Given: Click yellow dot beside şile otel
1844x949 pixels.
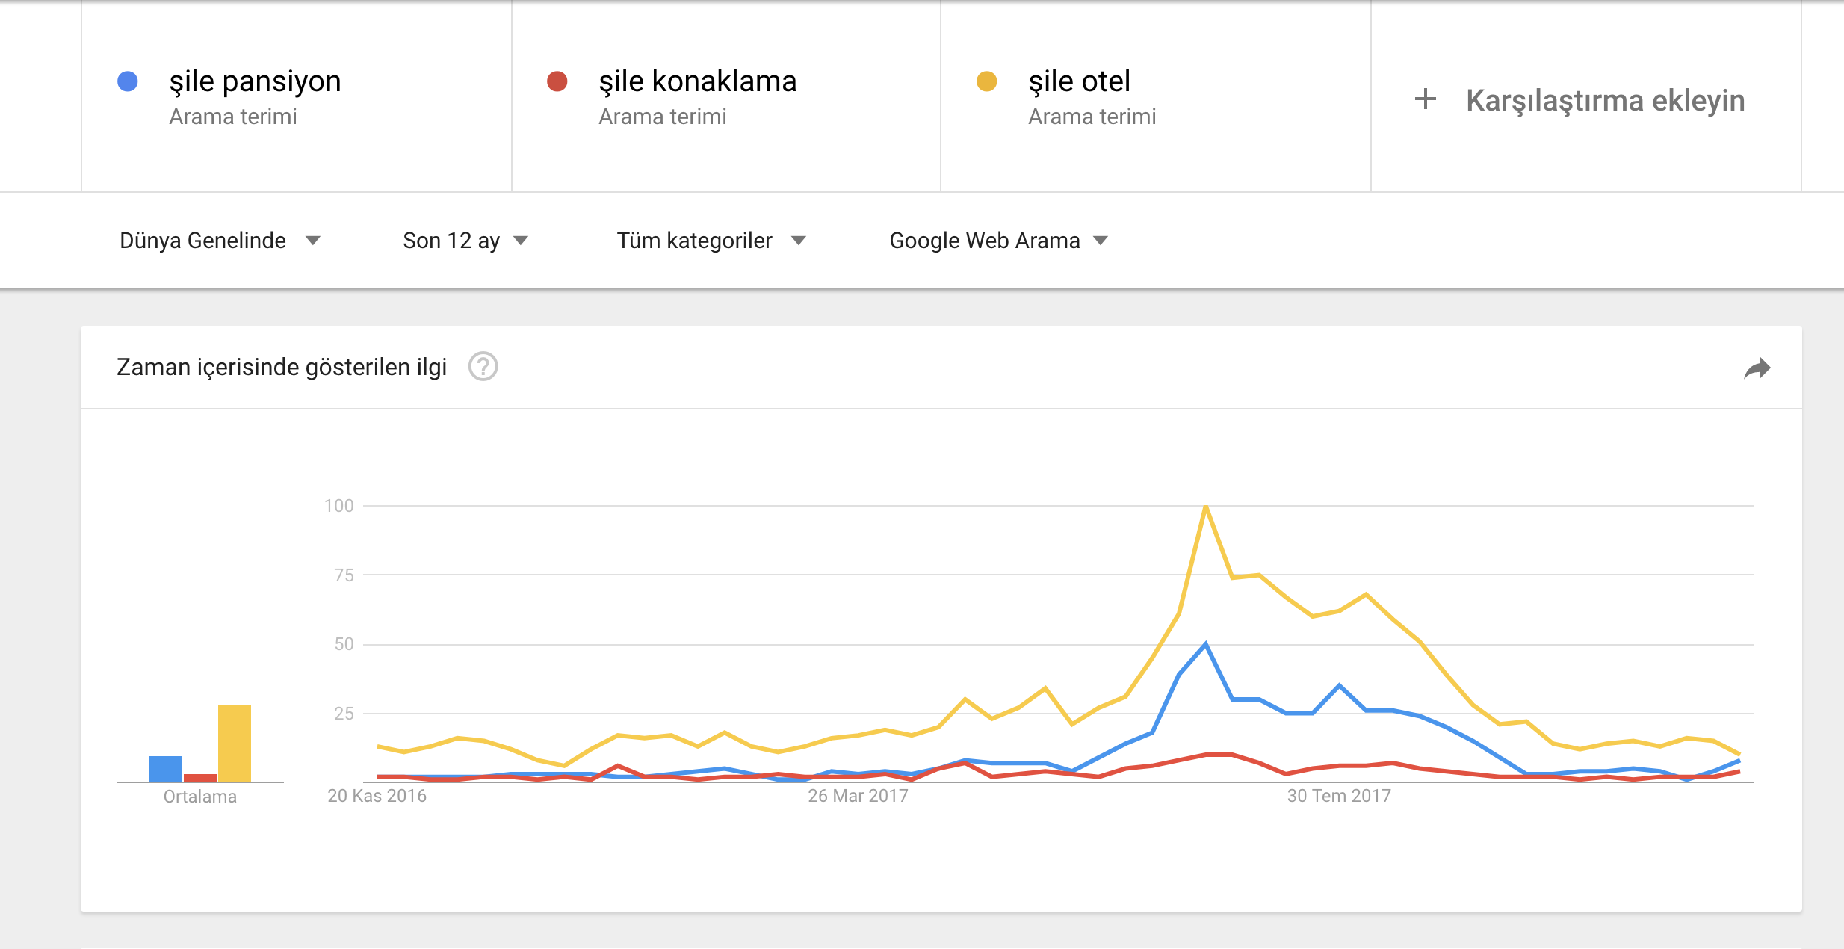Looking at the screenshot, I should [986, 81].
